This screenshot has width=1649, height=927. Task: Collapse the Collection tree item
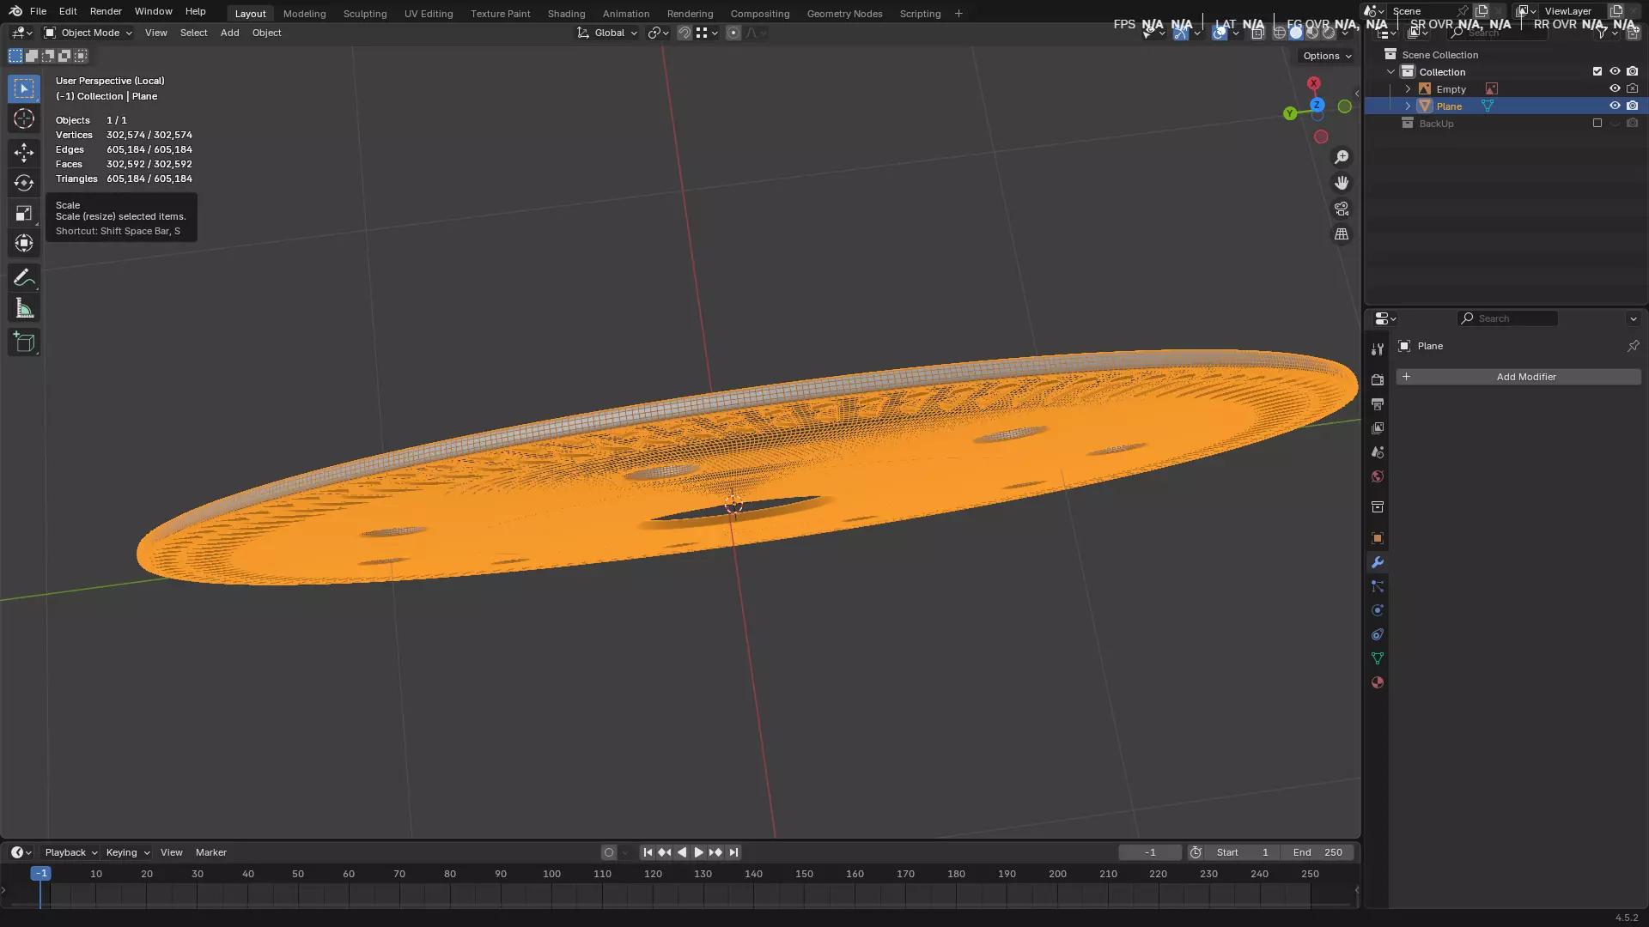tap(1390, 71)
